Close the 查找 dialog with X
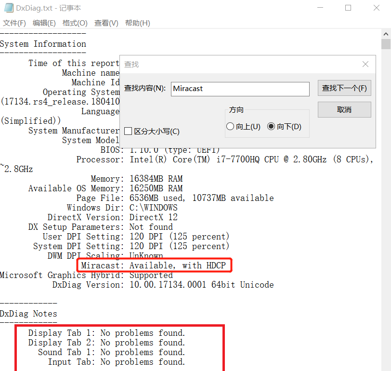The image size is (391, 371). point(365,64)
